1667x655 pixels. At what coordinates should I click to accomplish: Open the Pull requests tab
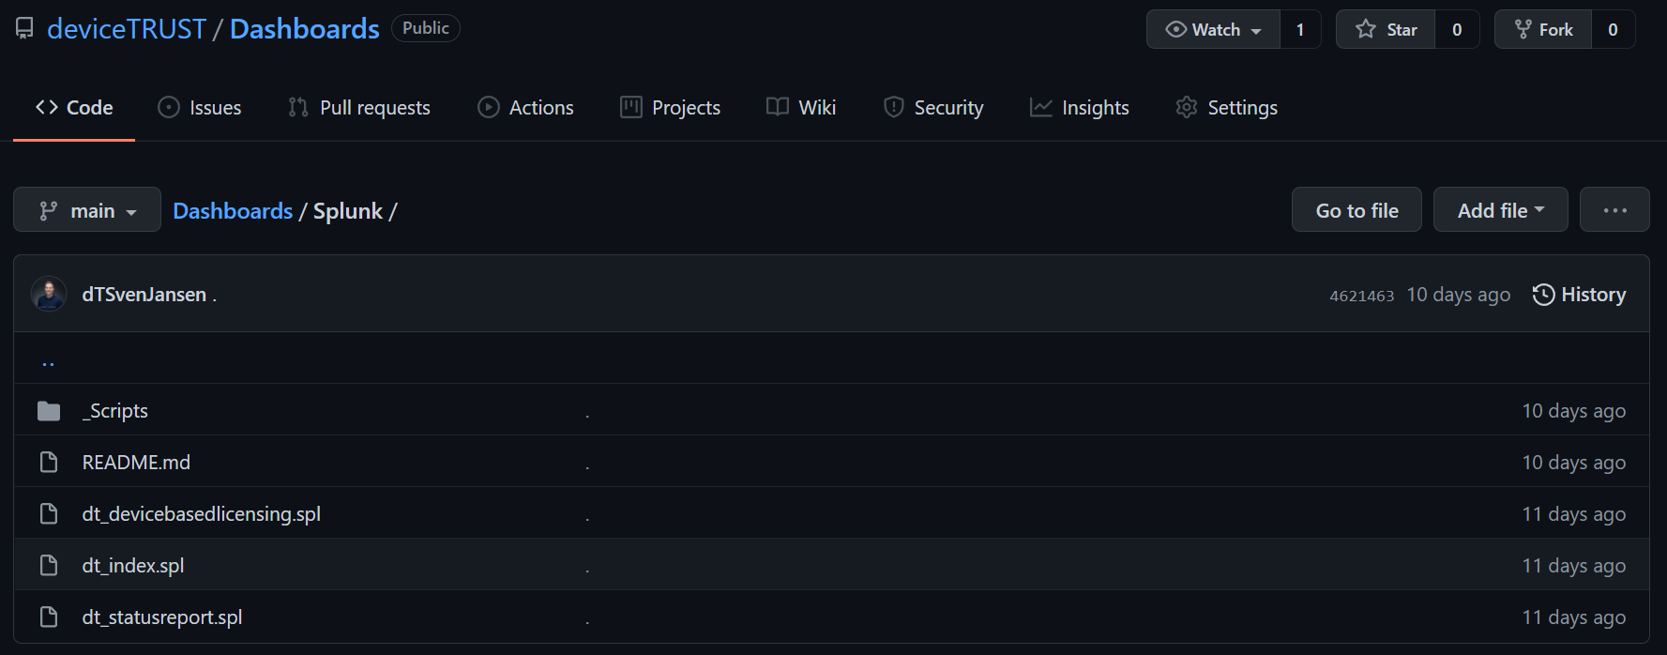coord(359,108)
